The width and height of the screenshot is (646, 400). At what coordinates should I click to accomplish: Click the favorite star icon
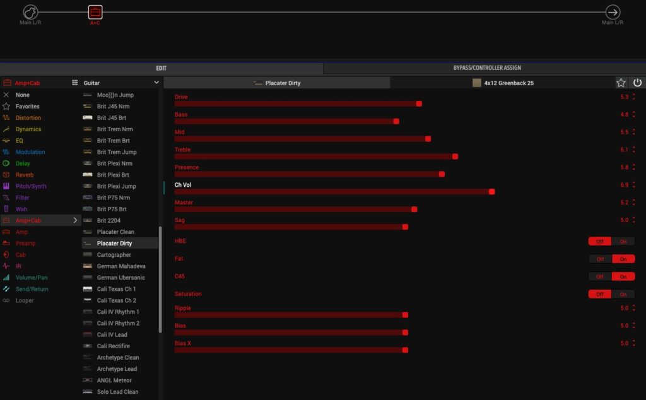pos(621,83)
